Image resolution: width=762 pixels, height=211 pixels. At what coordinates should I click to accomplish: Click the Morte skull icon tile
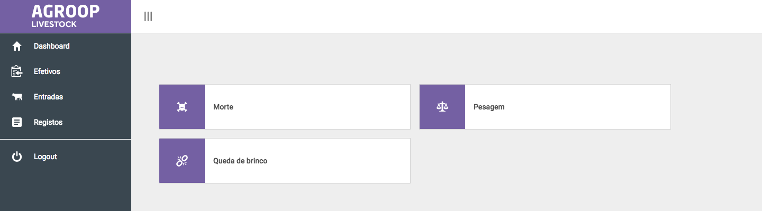point(182,107)
